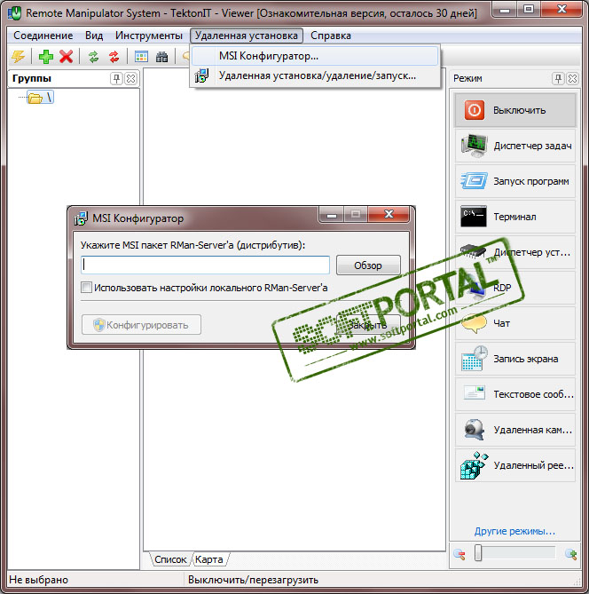Open the Другие режимы... link
Screen dimensions: 589x594
pyautogui.click(x=514, y=531)
